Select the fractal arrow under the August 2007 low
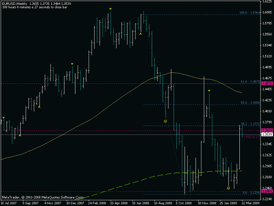This screenshot has width=274, height=206. click(x=20, y=135)
